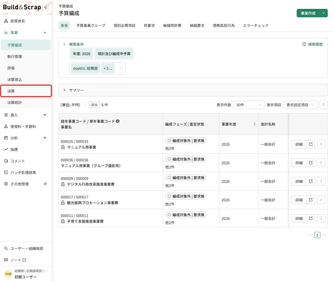This screenshot has height=282, width=334.
Task: Expand the サマリー section
Action: 193,90
